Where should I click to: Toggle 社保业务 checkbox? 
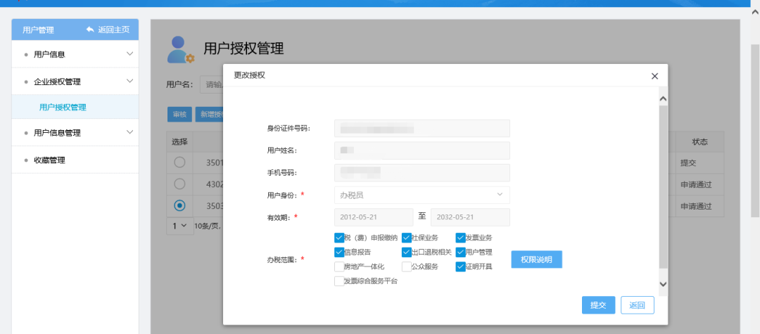[406, 238]
